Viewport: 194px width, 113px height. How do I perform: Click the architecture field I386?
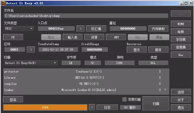point(120,63)
